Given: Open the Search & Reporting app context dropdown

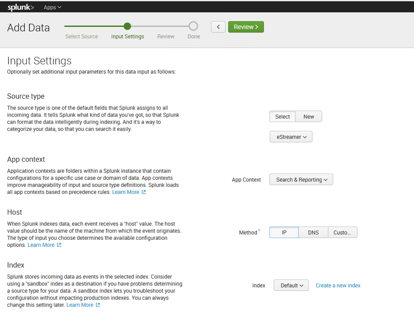Looking at the screenshot, I should coord(301,179).
